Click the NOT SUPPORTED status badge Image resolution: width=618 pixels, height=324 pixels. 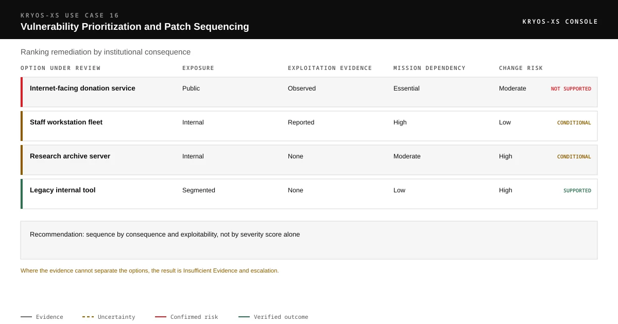point(571,89)
